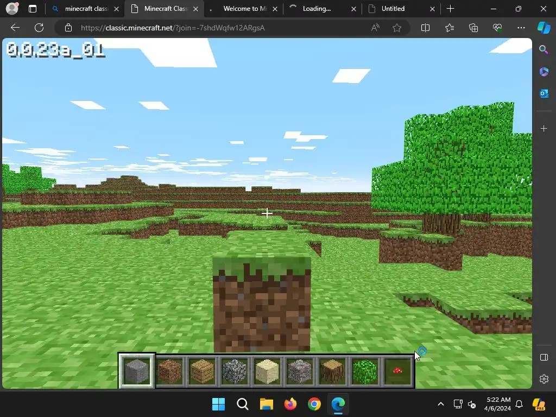Open volume muted speaker icon
This screenshot has width=556, height=417.
coord(472,404)
